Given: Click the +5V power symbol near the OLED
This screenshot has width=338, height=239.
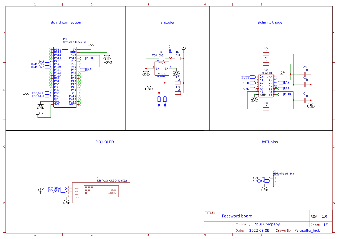Looking at the screenshot, I should click(40, 189).
